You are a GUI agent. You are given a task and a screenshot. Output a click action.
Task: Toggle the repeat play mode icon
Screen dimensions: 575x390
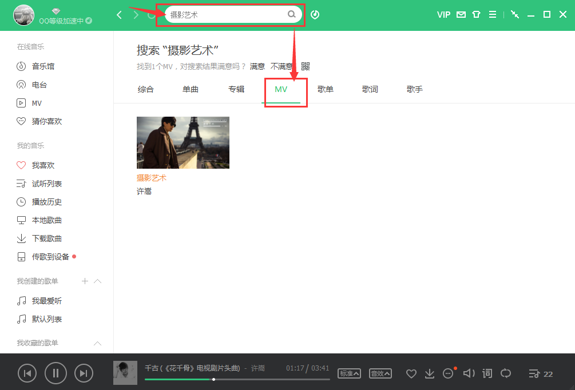click(506, 373)
